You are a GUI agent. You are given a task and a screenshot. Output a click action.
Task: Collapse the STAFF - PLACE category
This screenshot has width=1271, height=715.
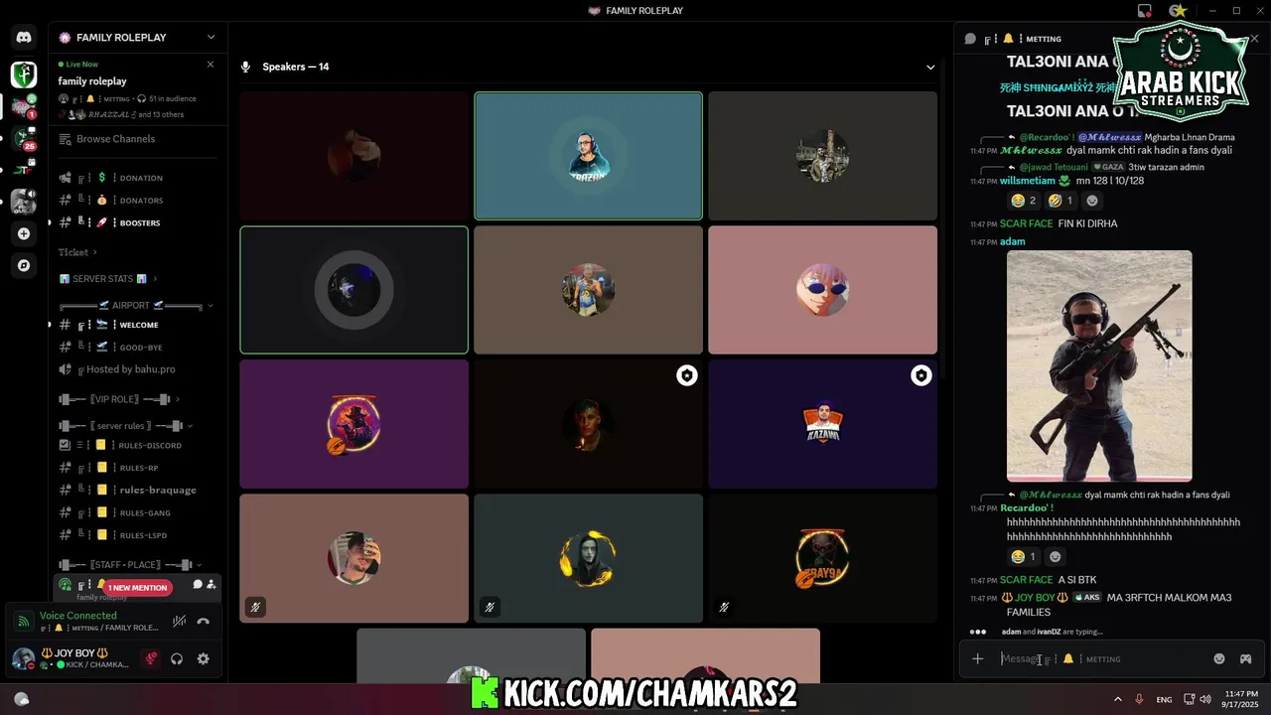coord(130,564)
